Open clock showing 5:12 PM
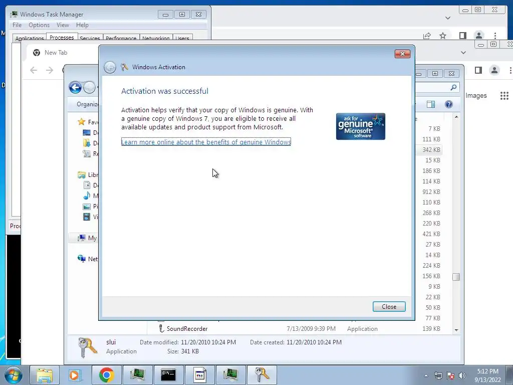The height and width of the screenshot is (385, 513). [487, 375]
